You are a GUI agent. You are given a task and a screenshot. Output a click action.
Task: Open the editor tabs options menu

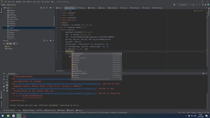click(x=206, y=8)
